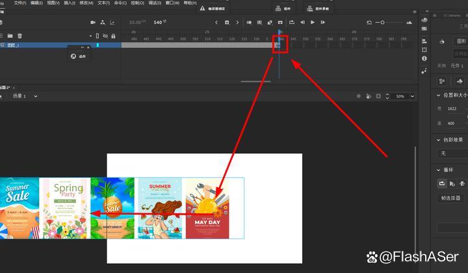Go to next keyframe arrow
The height and width of the screenshot is (273, 468).
(x=237, y=22)
